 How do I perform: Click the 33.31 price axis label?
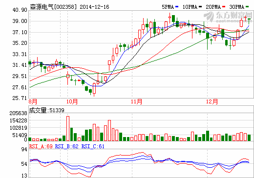20,54
